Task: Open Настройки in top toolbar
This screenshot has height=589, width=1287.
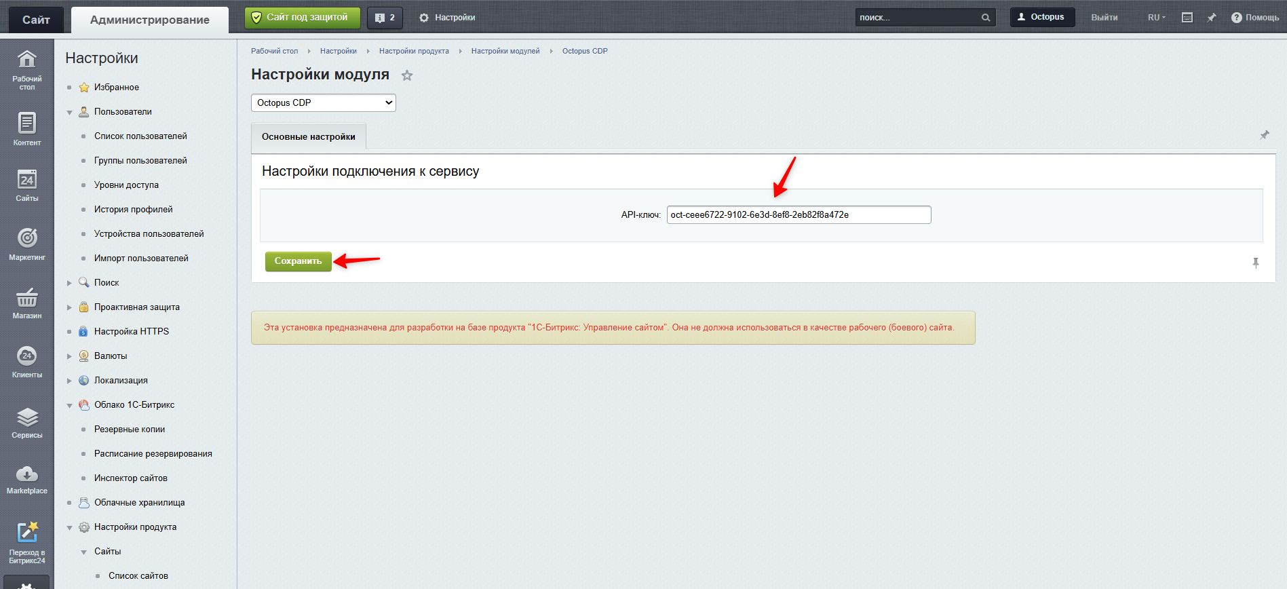Action: [447, 18]
